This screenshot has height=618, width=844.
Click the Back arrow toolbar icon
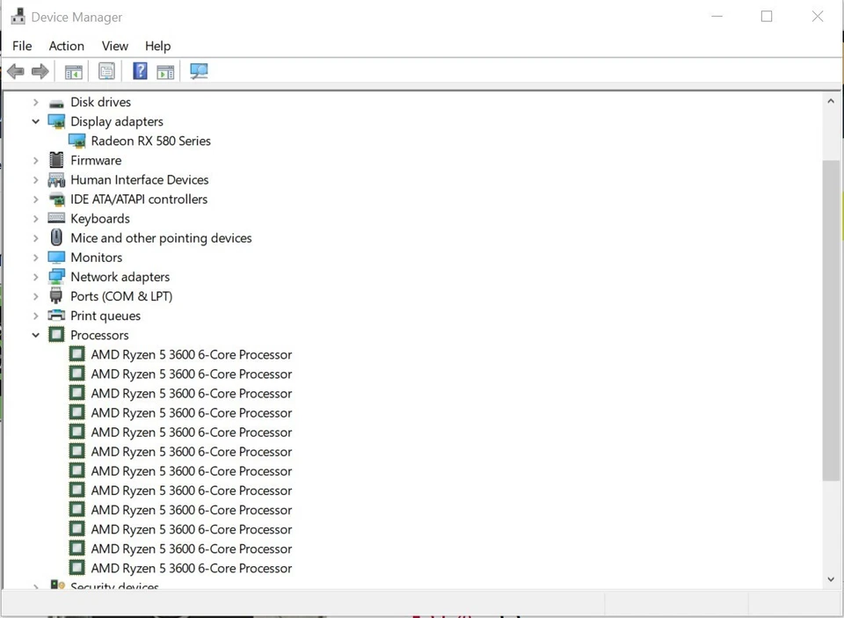coord(16,71)
